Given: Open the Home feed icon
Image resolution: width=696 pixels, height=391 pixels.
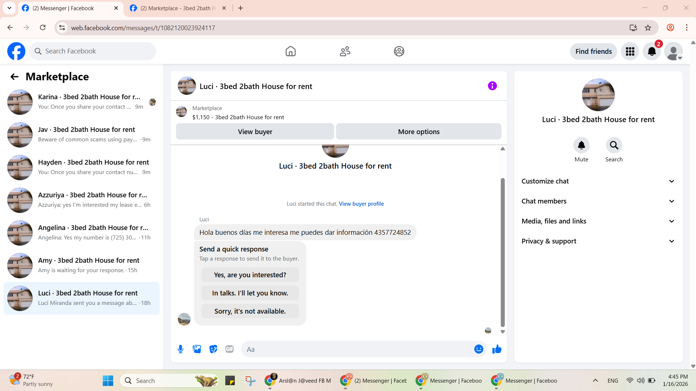Looking at the screenshot, I should (x=290, y=51).
